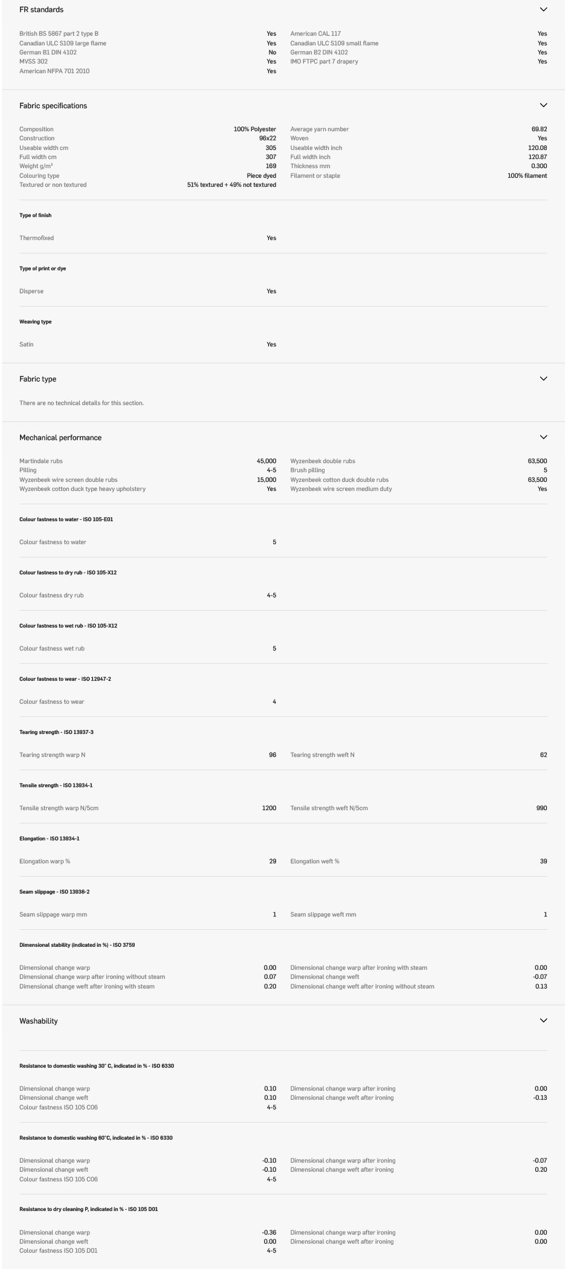
Task: Click the Martindale rubs label
Action: 41,461
